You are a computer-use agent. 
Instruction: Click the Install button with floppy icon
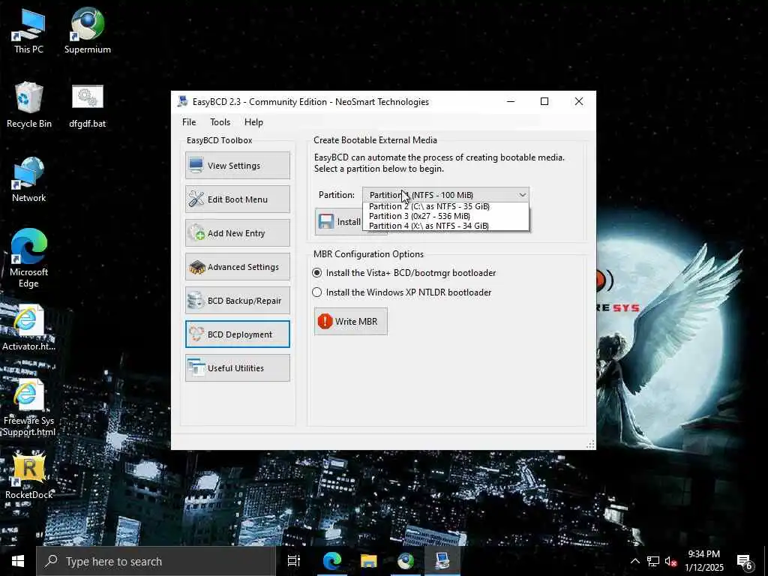coord(339,222)
